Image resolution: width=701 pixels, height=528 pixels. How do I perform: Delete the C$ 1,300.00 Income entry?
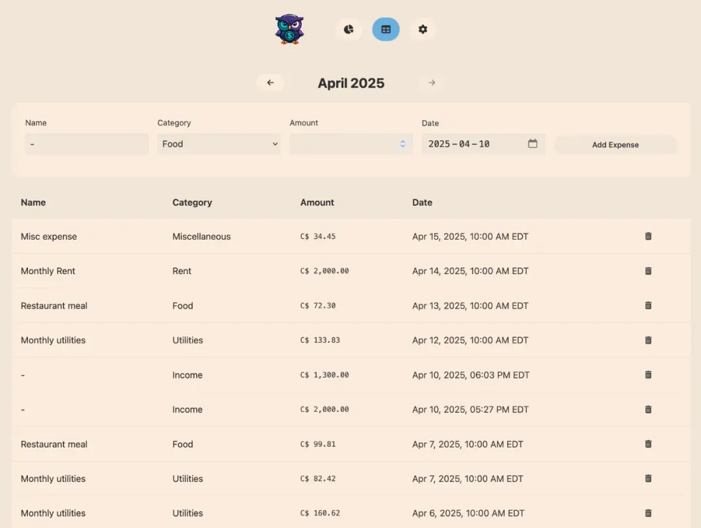tap(648, 375)
